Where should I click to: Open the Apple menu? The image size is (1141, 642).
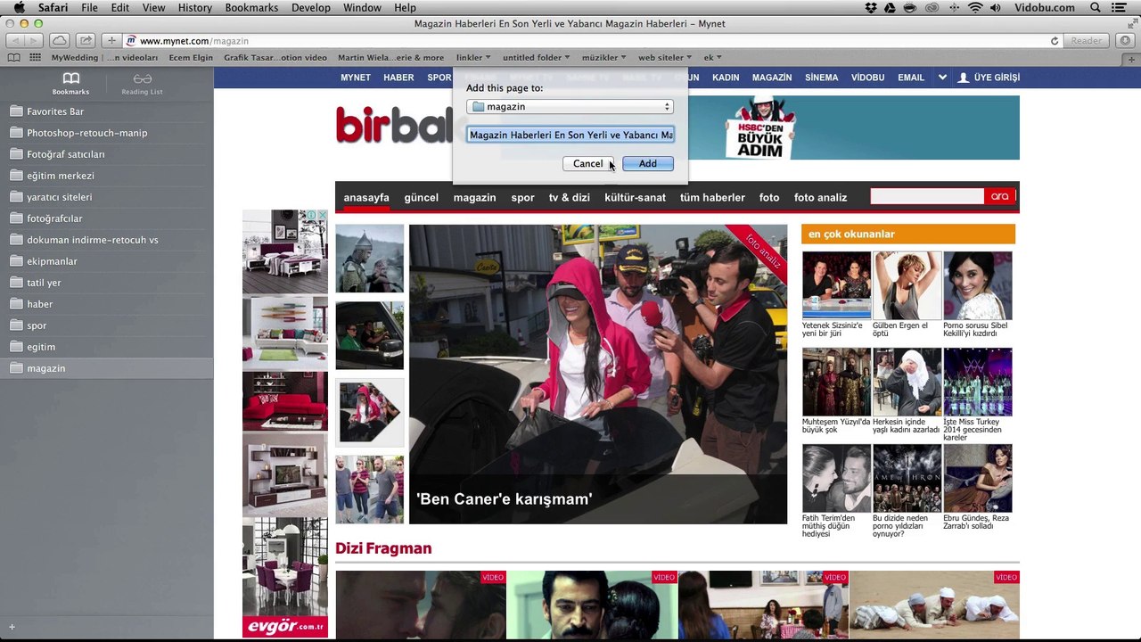[18, 8]
